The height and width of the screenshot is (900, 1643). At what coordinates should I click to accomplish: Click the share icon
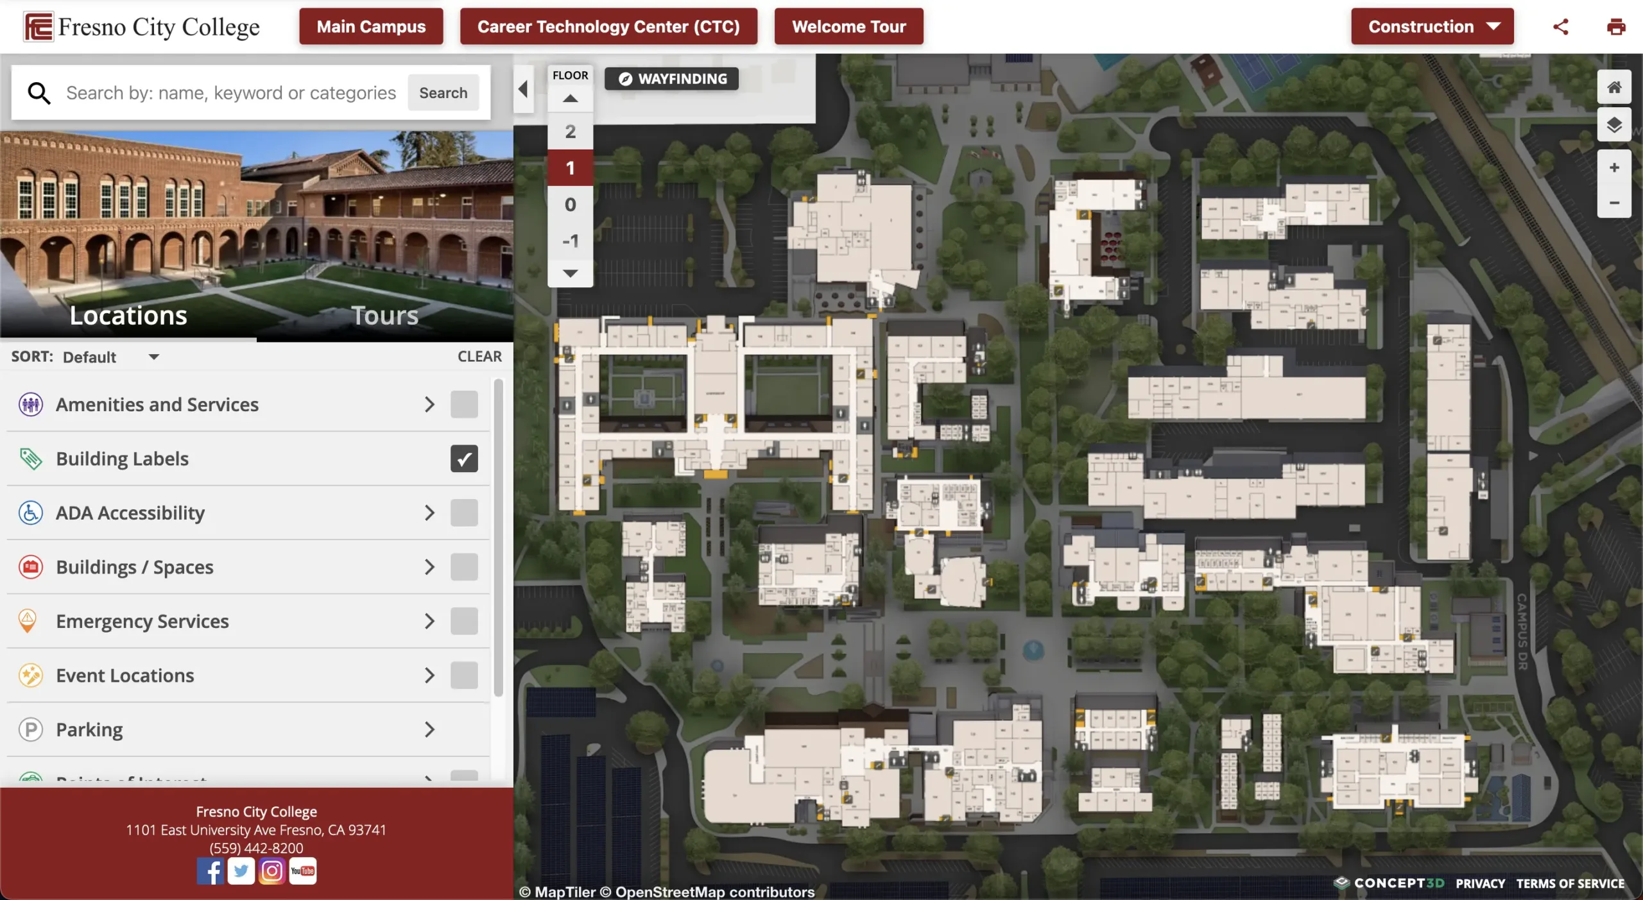[1561, 26]
